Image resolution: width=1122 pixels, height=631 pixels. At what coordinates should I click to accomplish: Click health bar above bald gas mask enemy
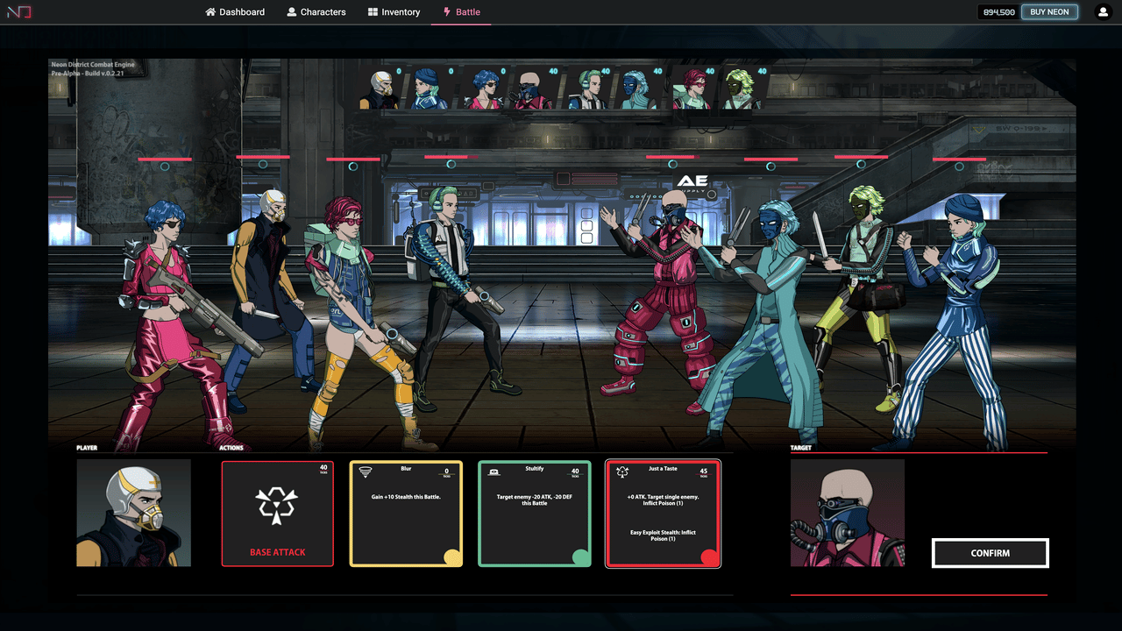click(671, 158)
